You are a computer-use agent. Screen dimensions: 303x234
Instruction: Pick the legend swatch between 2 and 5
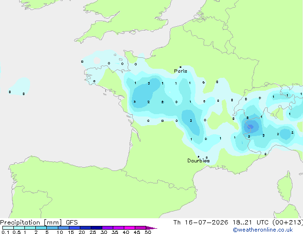click(41, 228)
